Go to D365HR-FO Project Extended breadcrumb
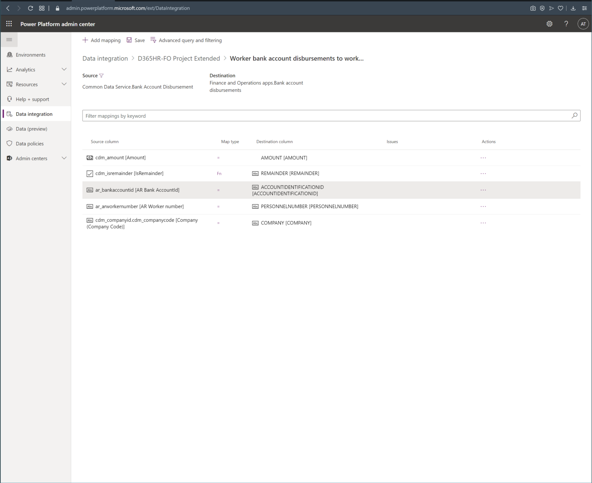The image size is (592, 483). [179, 58]
